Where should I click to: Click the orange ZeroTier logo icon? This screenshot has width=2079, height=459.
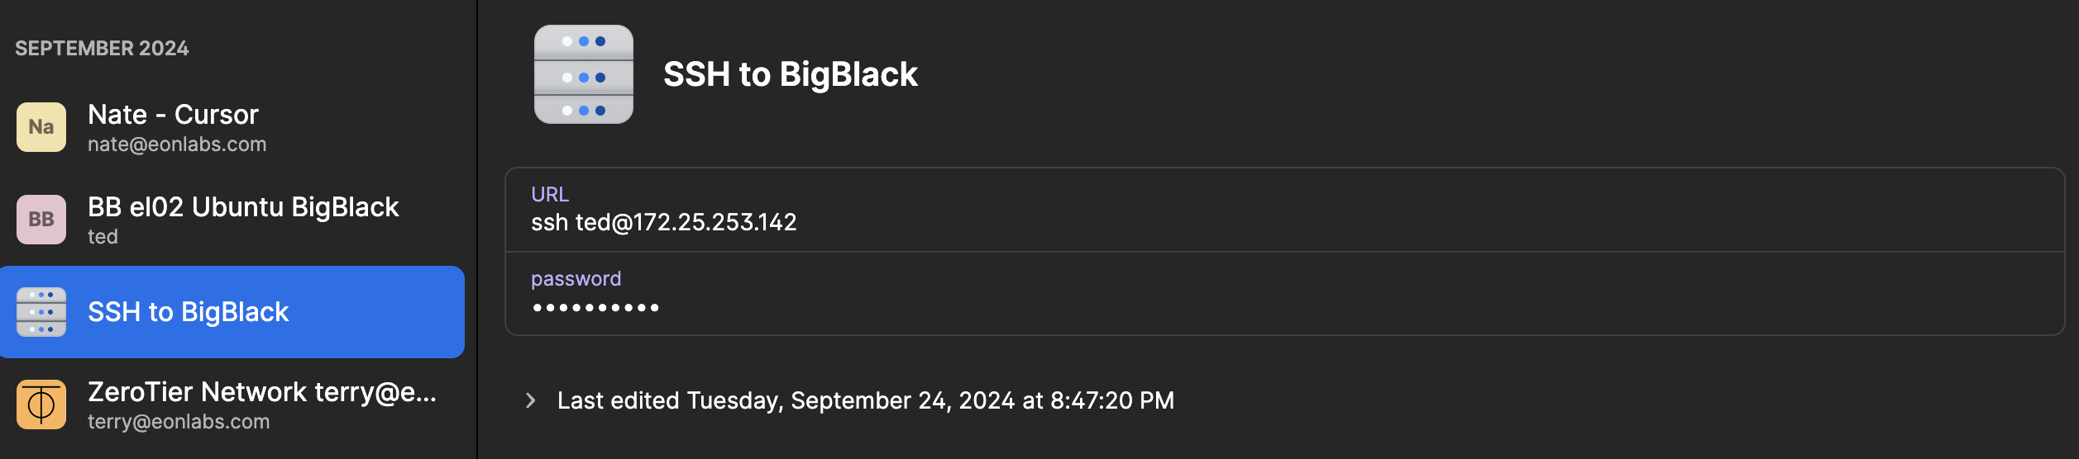point(41,405)
